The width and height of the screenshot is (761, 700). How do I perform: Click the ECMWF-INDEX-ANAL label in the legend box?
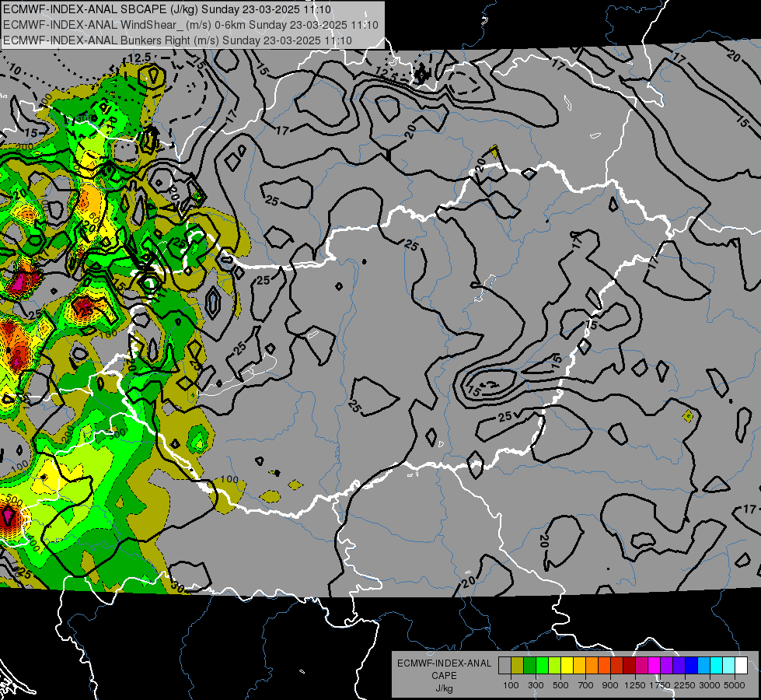point(444,663)
